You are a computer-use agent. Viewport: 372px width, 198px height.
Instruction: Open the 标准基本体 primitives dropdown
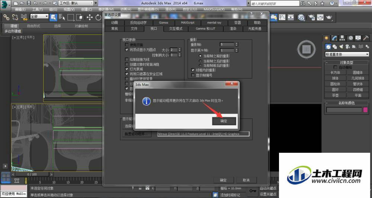point(347,55)
